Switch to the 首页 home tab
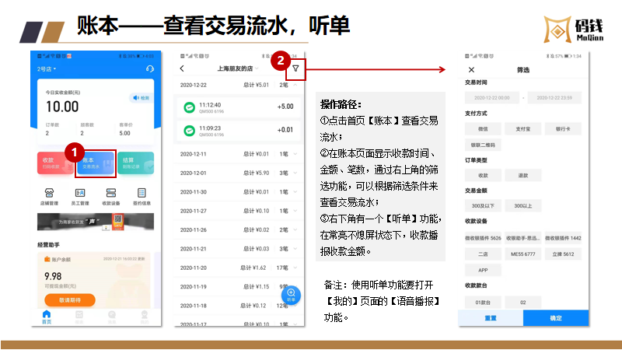This screenshot has height=350, width=622. [47, 317]
